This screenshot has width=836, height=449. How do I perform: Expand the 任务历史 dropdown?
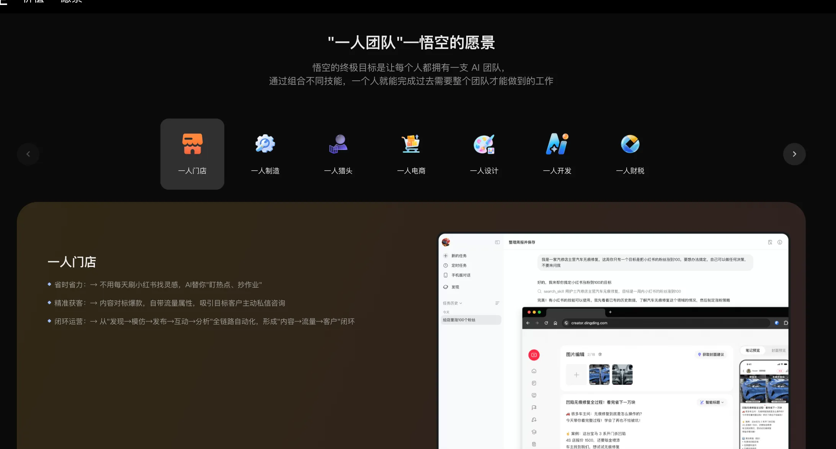pyautogui.click(x=452, y=303)
